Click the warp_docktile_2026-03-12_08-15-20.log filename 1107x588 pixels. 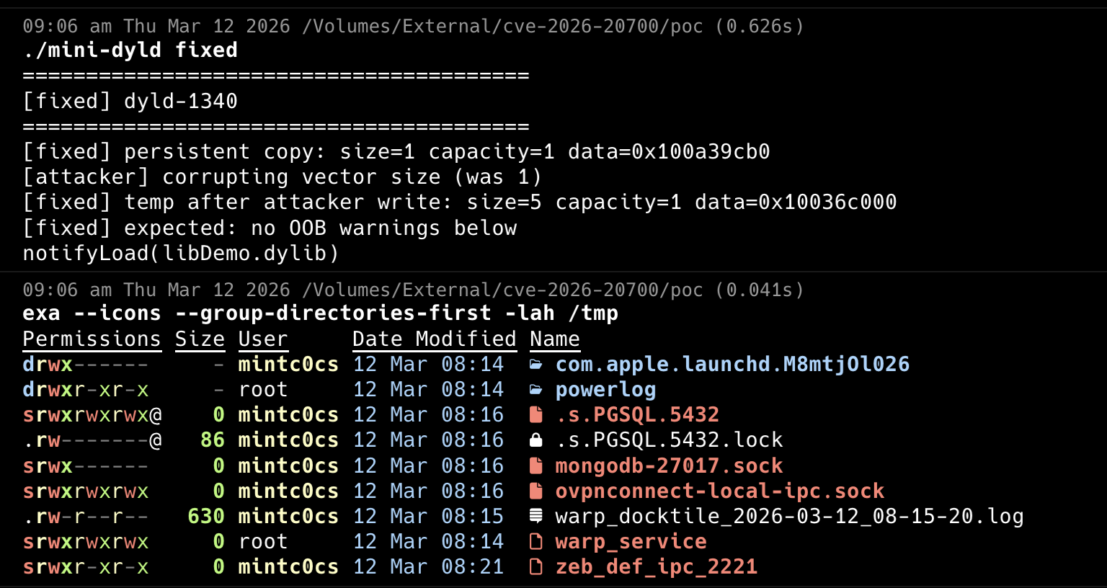click(x=789, y=517)
